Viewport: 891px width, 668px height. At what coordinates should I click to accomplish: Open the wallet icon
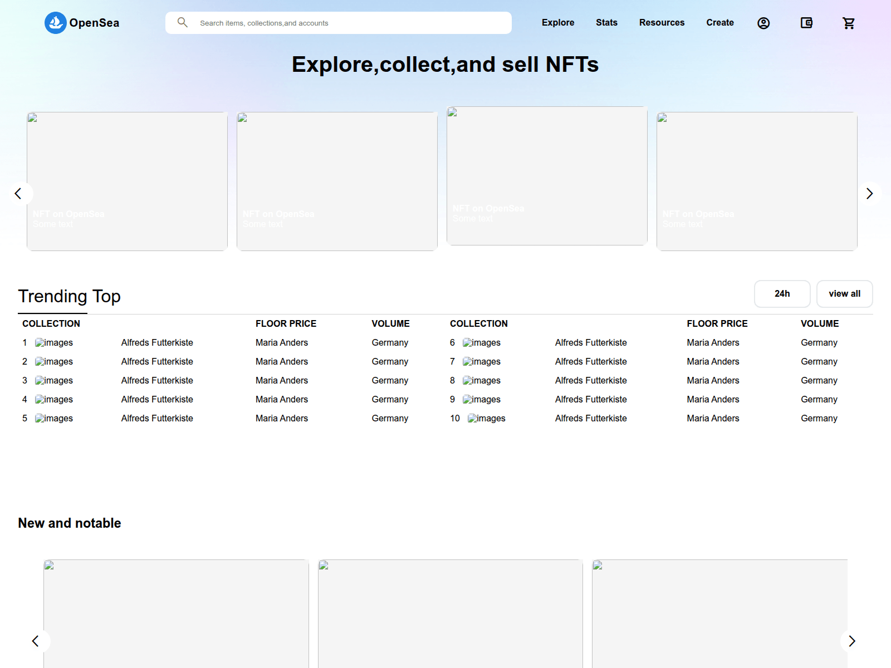coord(806,23)
